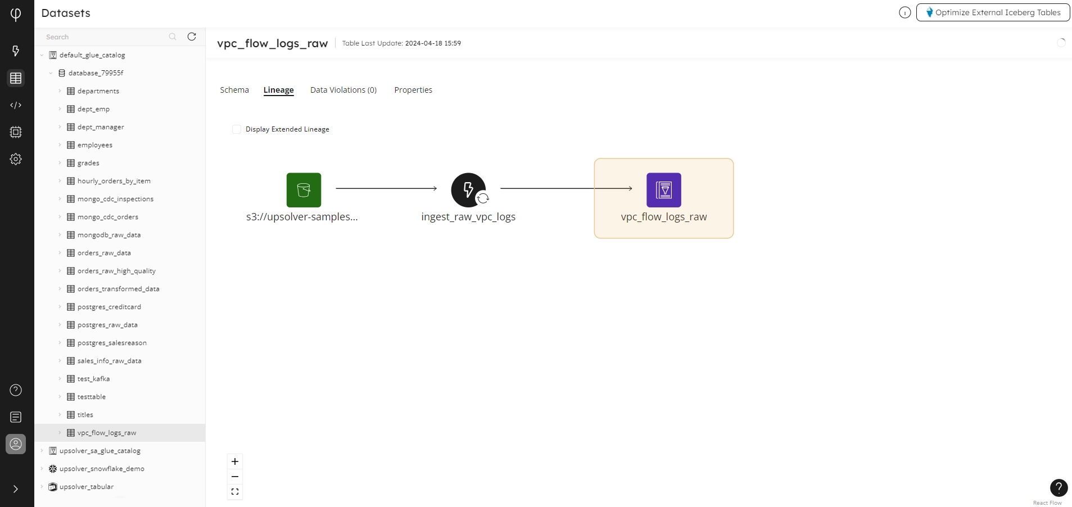The height and width of the screenshot is (507, 1072).
Task: Collapse the default_glue_catalog tree node
Action: [x=42, y=55]
